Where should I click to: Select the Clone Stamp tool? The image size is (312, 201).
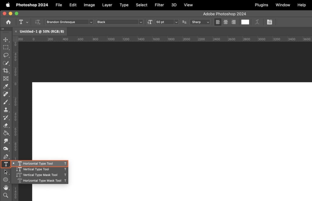click(6, 110)
